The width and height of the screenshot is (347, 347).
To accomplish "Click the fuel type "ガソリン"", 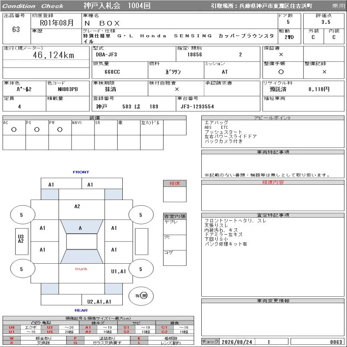I will [173, 72].
